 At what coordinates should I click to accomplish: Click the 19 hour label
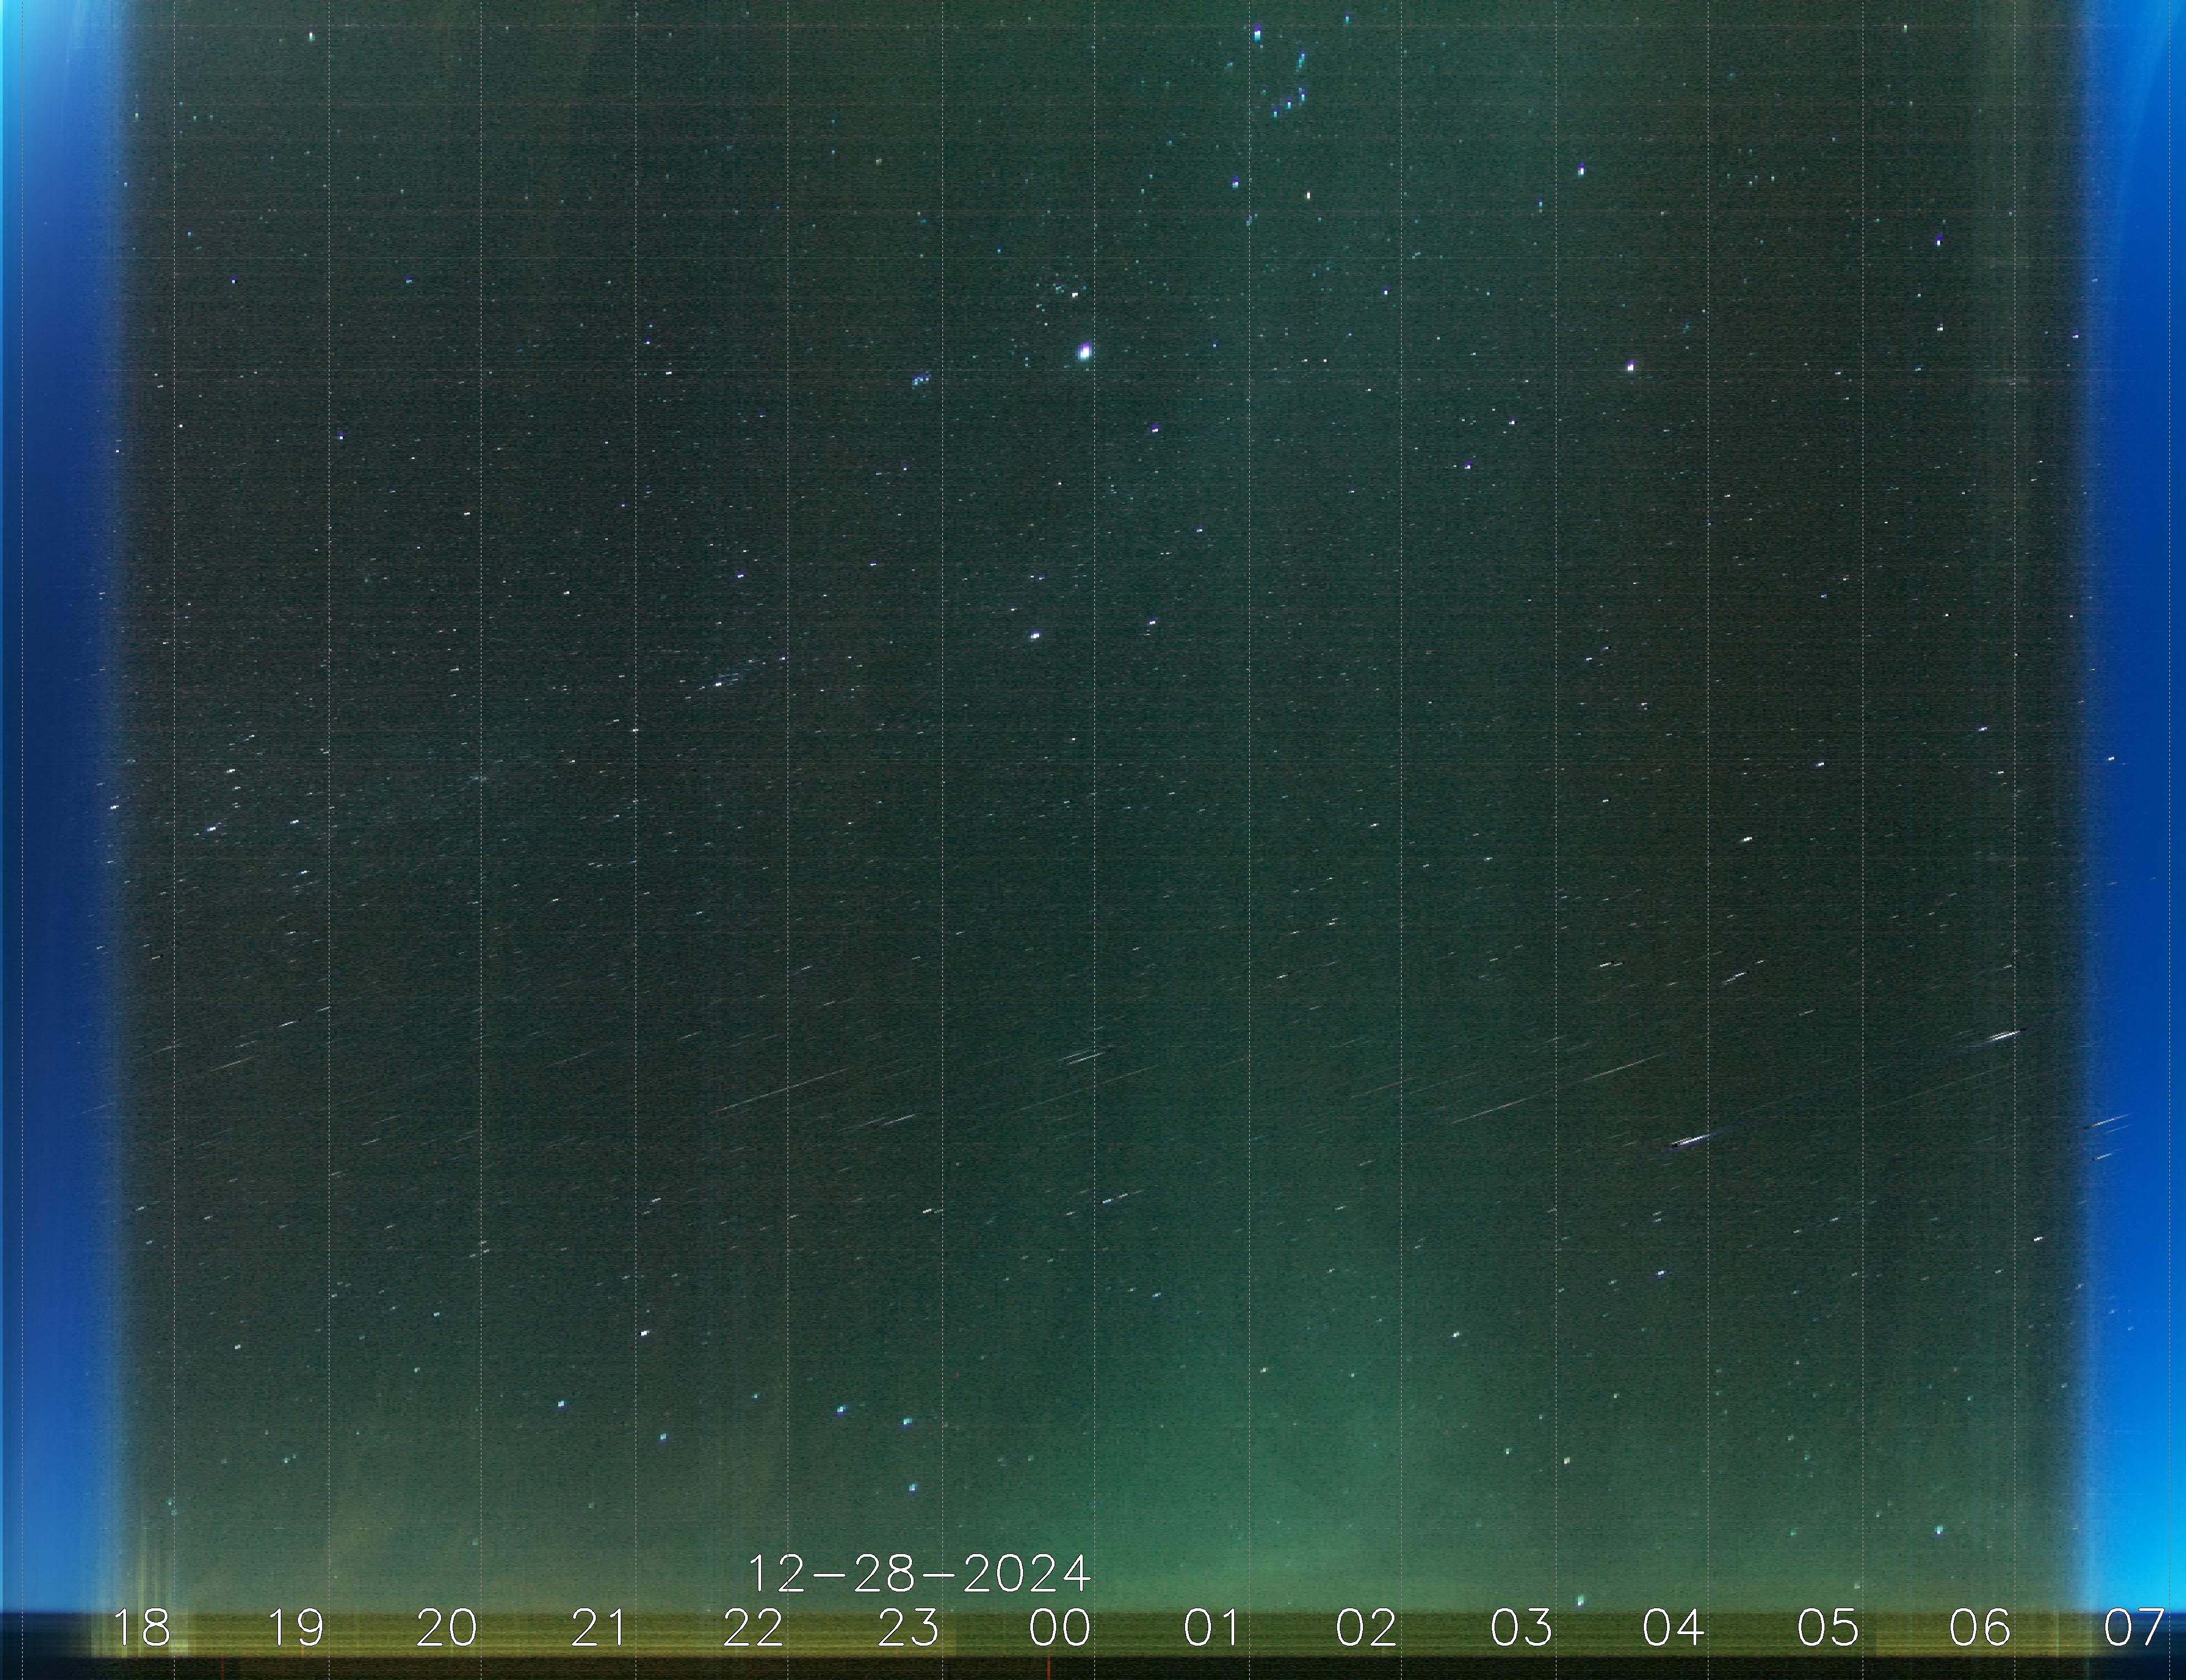coord(297,1628)
